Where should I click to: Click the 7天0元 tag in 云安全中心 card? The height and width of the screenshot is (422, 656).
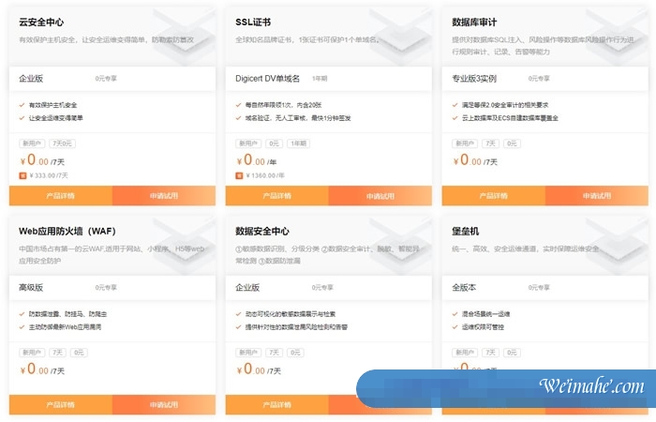(65, 143)
